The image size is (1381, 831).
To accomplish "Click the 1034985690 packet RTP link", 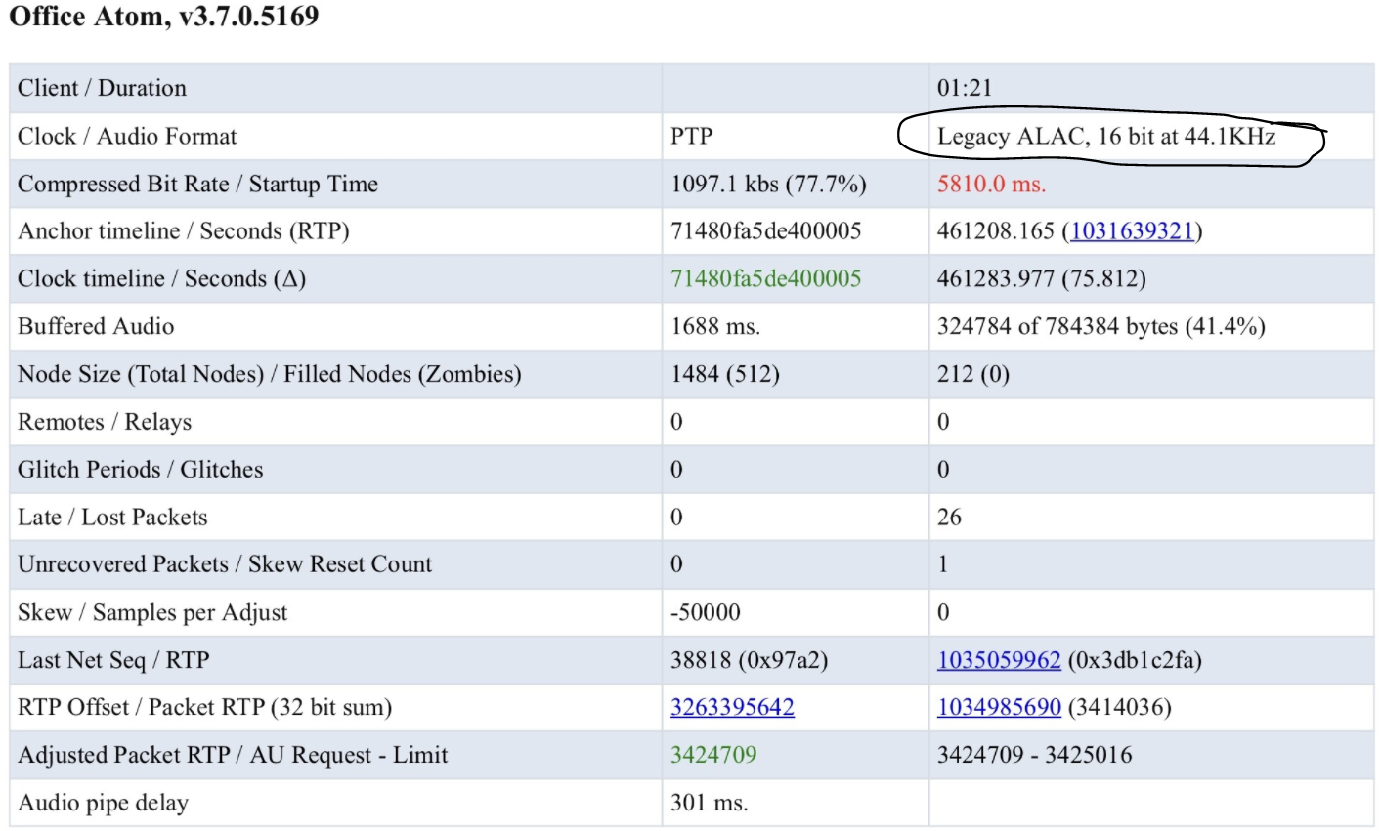I will 999,707.
